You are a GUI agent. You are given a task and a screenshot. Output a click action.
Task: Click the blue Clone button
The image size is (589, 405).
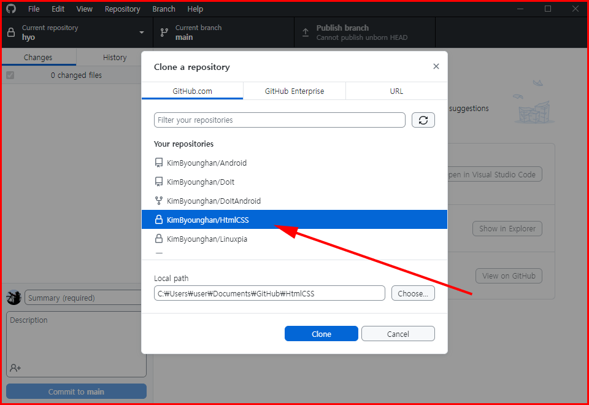321,334
